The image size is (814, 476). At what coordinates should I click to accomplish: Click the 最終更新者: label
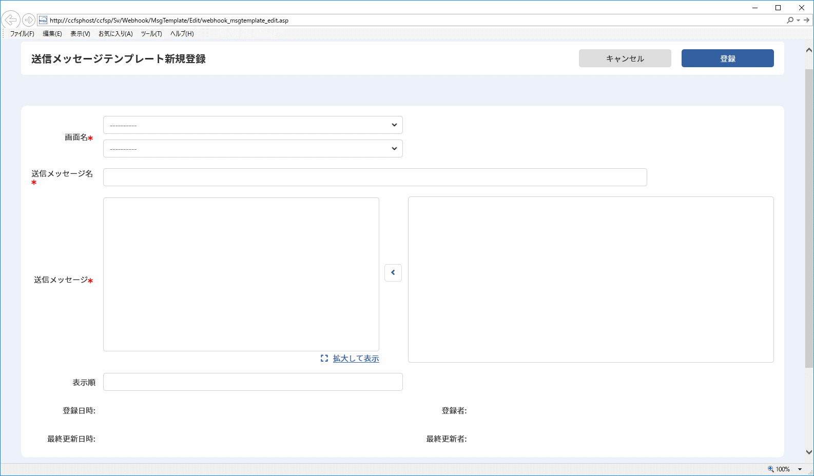[447, 439]
